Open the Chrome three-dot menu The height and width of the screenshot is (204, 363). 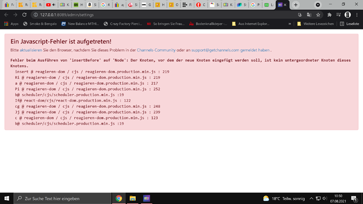tap(357, 15)
